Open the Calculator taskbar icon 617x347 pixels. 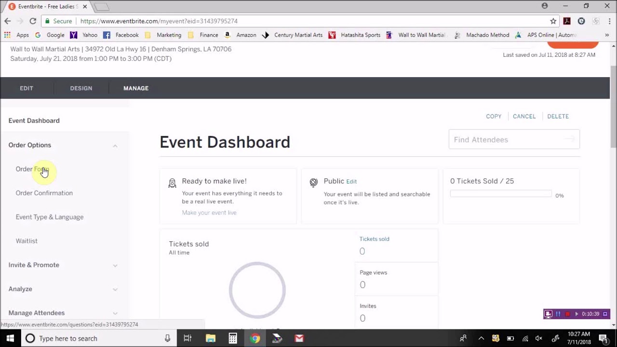pyautogui.click(x=233, y=338)
